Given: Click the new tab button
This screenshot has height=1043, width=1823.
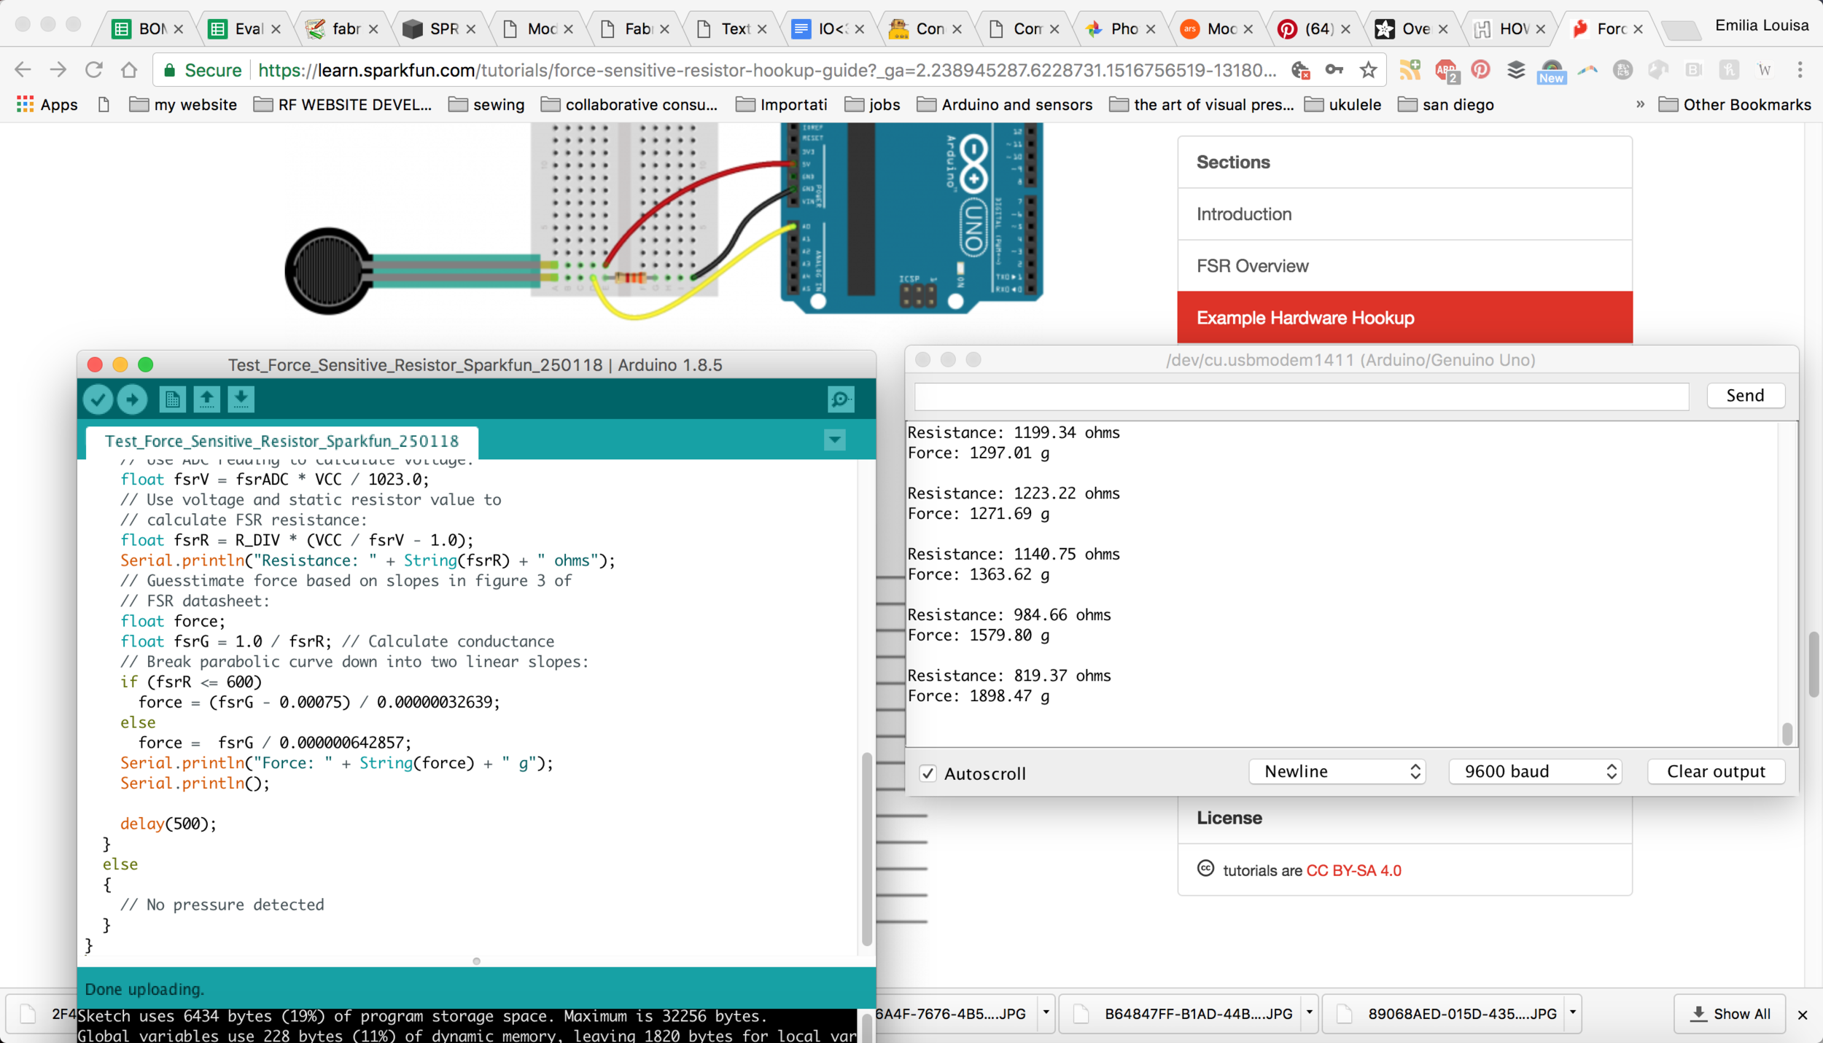Looking at the screenshot, I should pos(1681,30).
